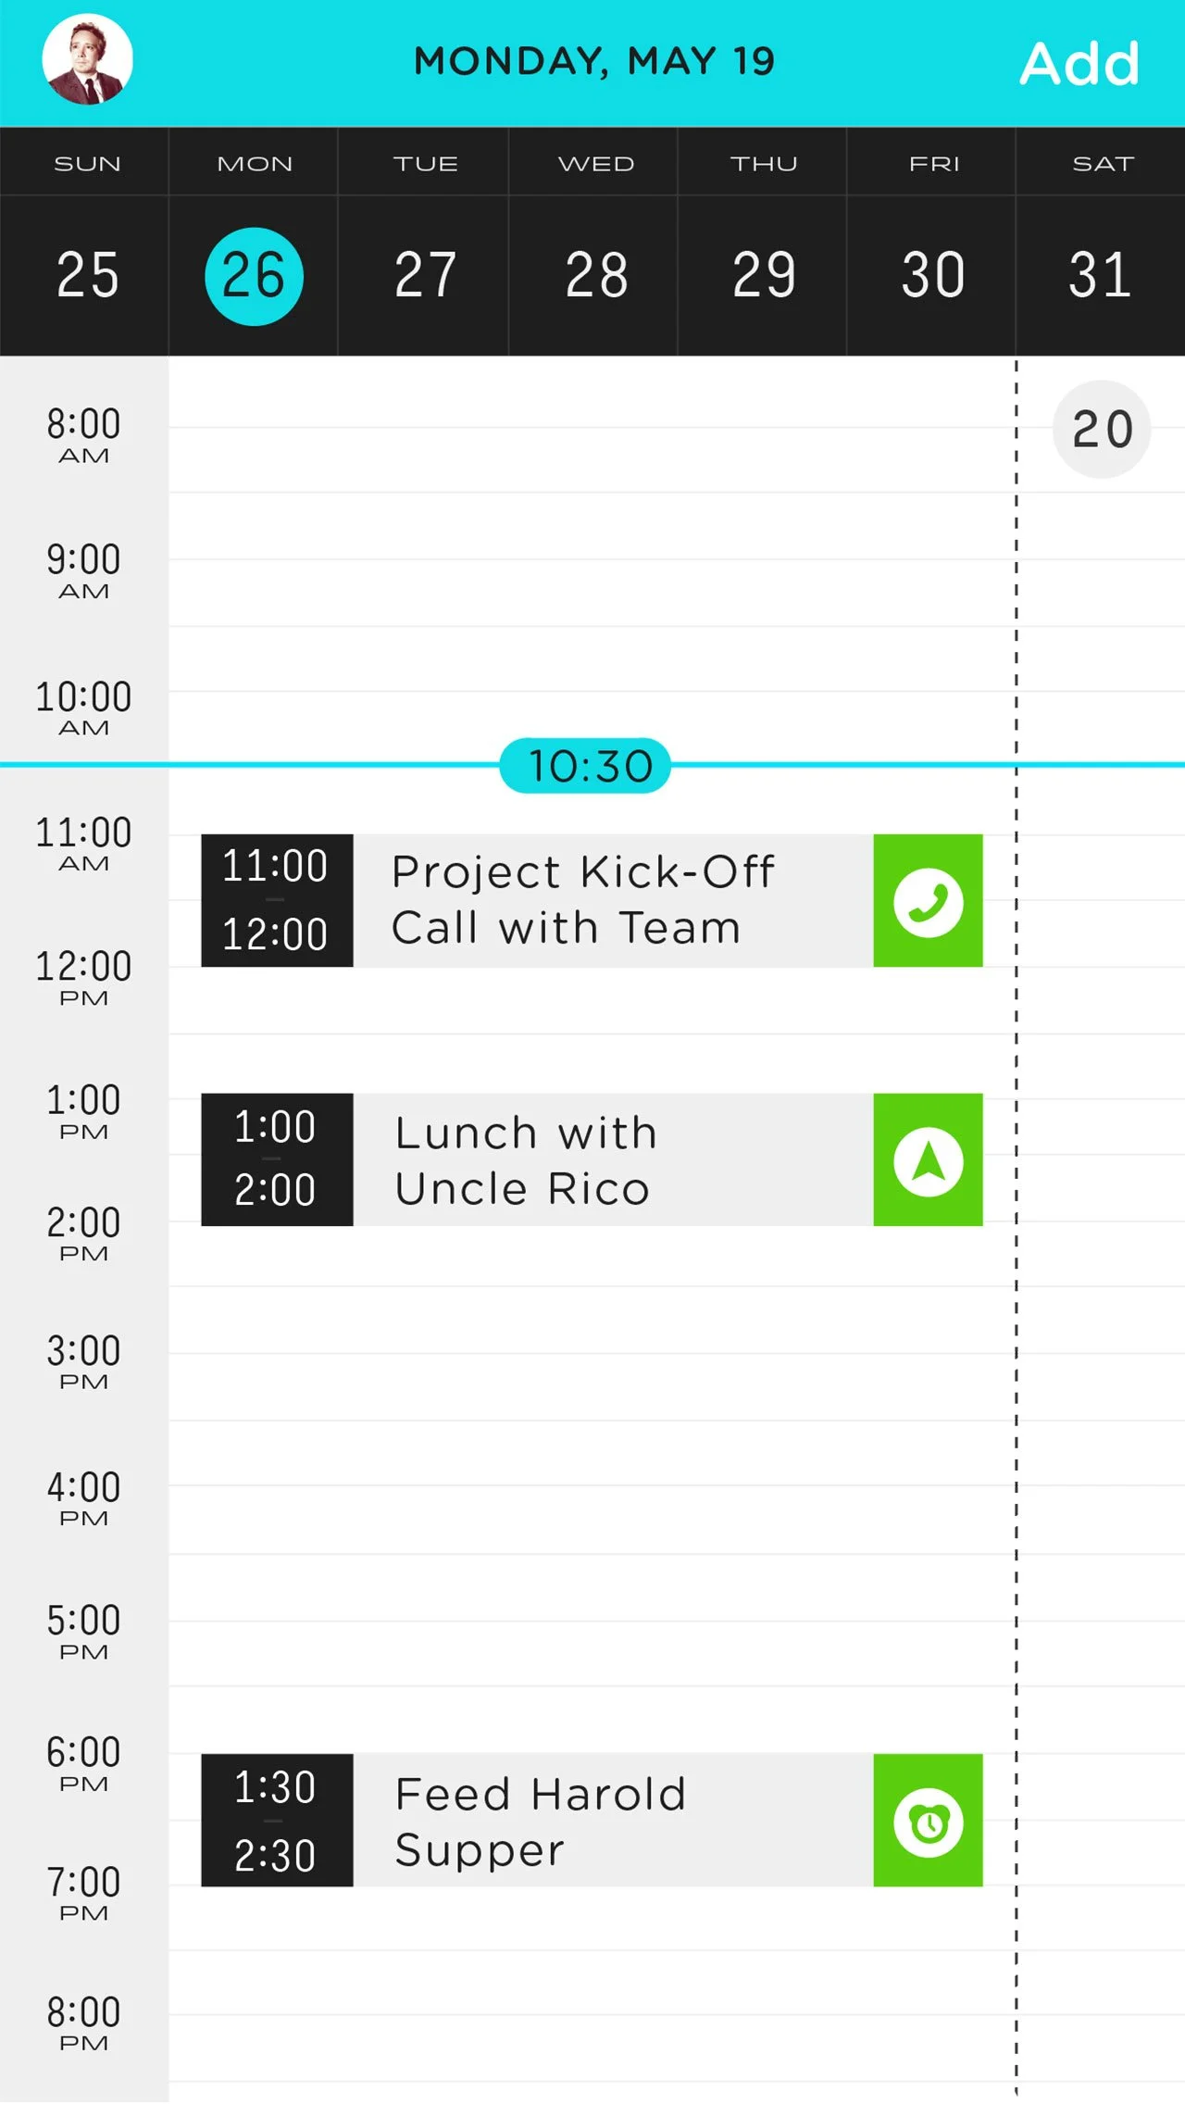The width and height of the screenshot is (1185, 2104).
Task: Switch to Wednesday 28
Action: (x=595, y=275)
